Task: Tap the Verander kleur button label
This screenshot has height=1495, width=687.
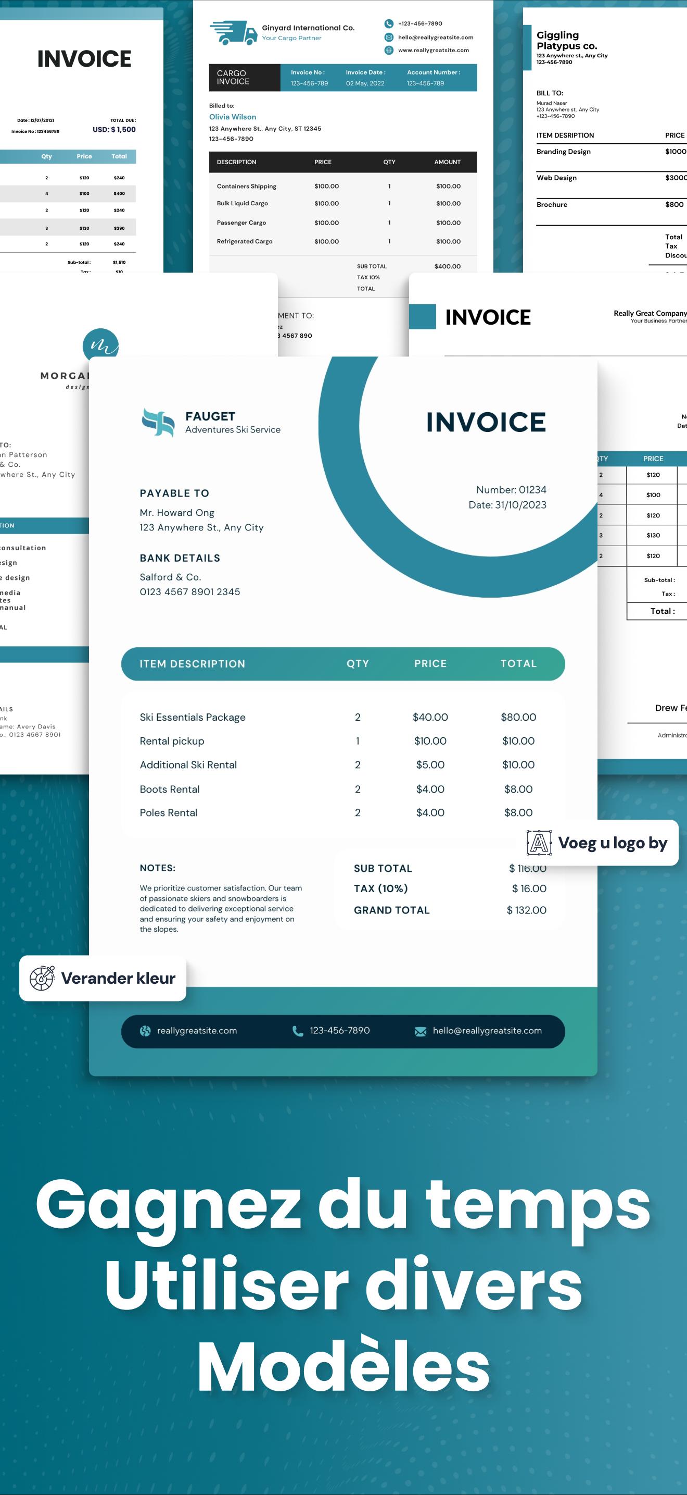Action: coord(118,978)
